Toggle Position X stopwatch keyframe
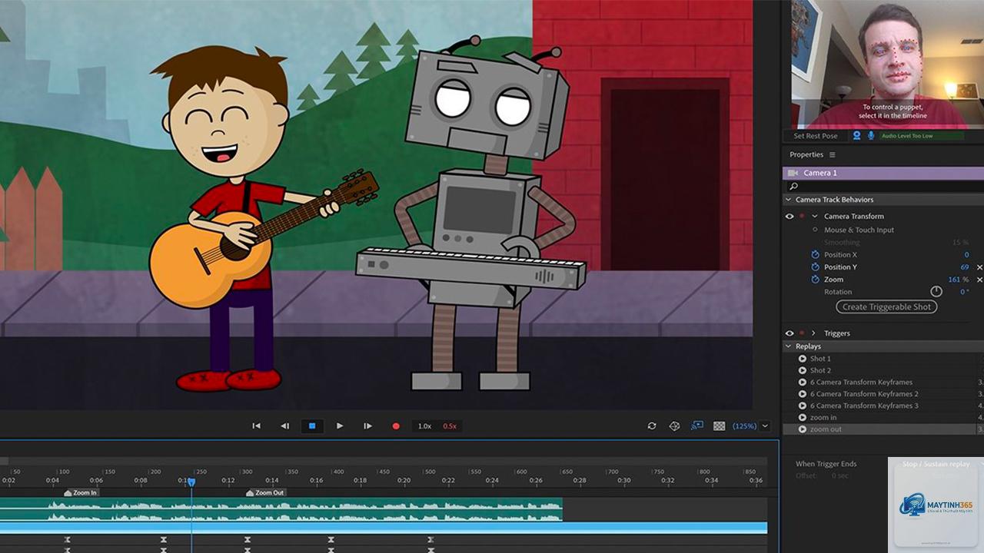The height and width of the screenshot is (553, 984). pyautogui.click(x=816, y=254)
